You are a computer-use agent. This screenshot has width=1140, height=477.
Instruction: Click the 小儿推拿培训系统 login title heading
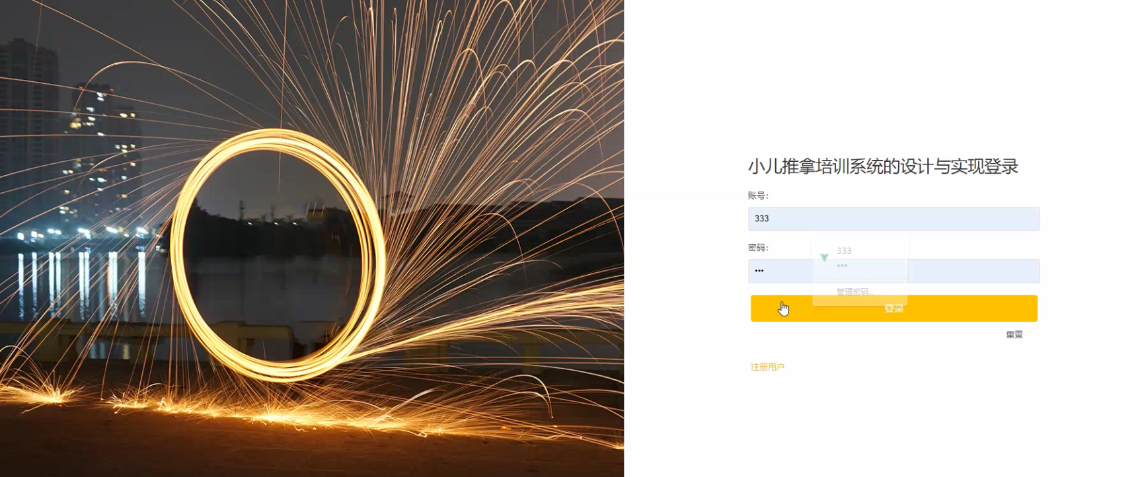tap(883, 166)
